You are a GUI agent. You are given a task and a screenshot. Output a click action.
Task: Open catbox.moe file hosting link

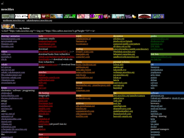pyautogui.click(x=44, y=121)
